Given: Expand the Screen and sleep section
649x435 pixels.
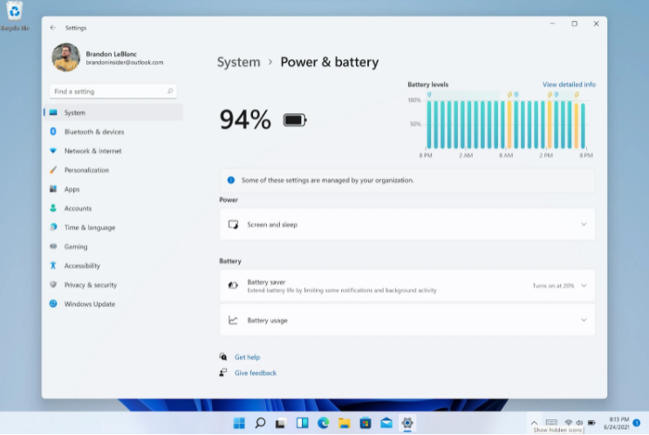Looking at the screenshot, I should tap(407, 225).
